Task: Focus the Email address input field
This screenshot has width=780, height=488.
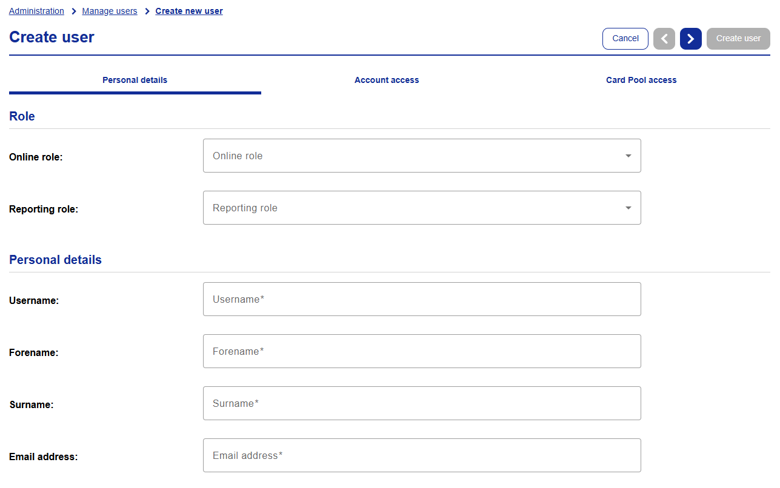Action: coord(422,455)
